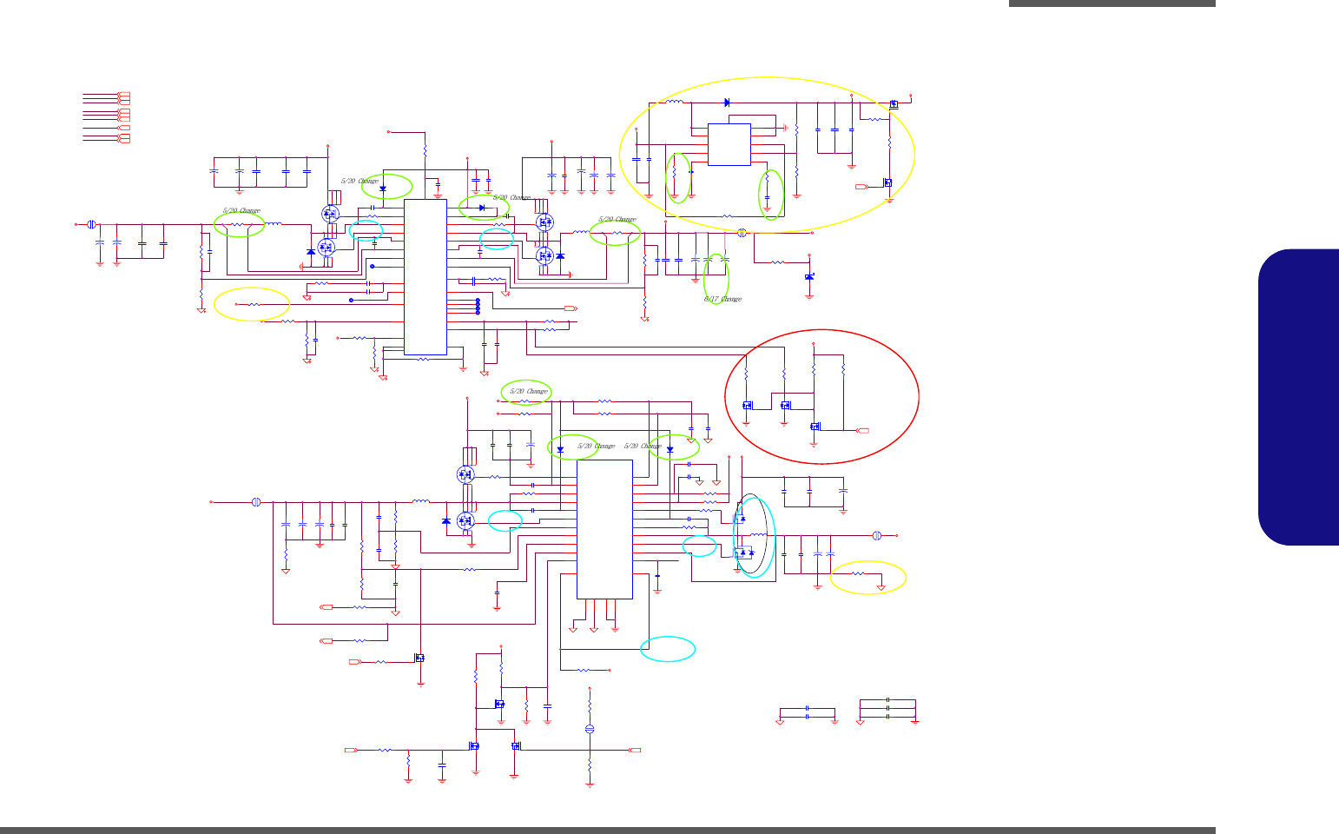
Task: Click the green-circled "5/20 Change" label above the lower IC
Action: pyautogui.click(x=529, y=391)
